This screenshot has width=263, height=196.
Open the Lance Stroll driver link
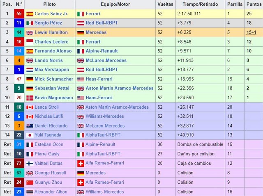(x=46, y=107)
